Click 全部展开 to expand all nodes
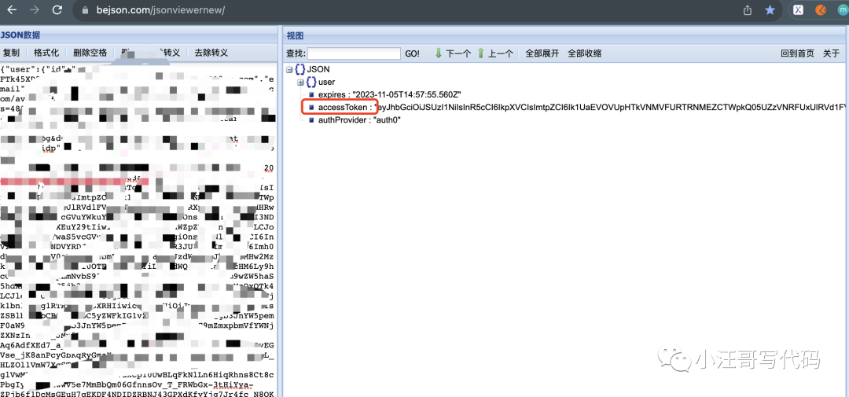 point(542,53)
